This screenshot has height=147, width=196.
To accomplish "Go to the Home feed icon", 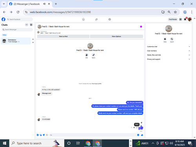I will click(x=83, y=19).
